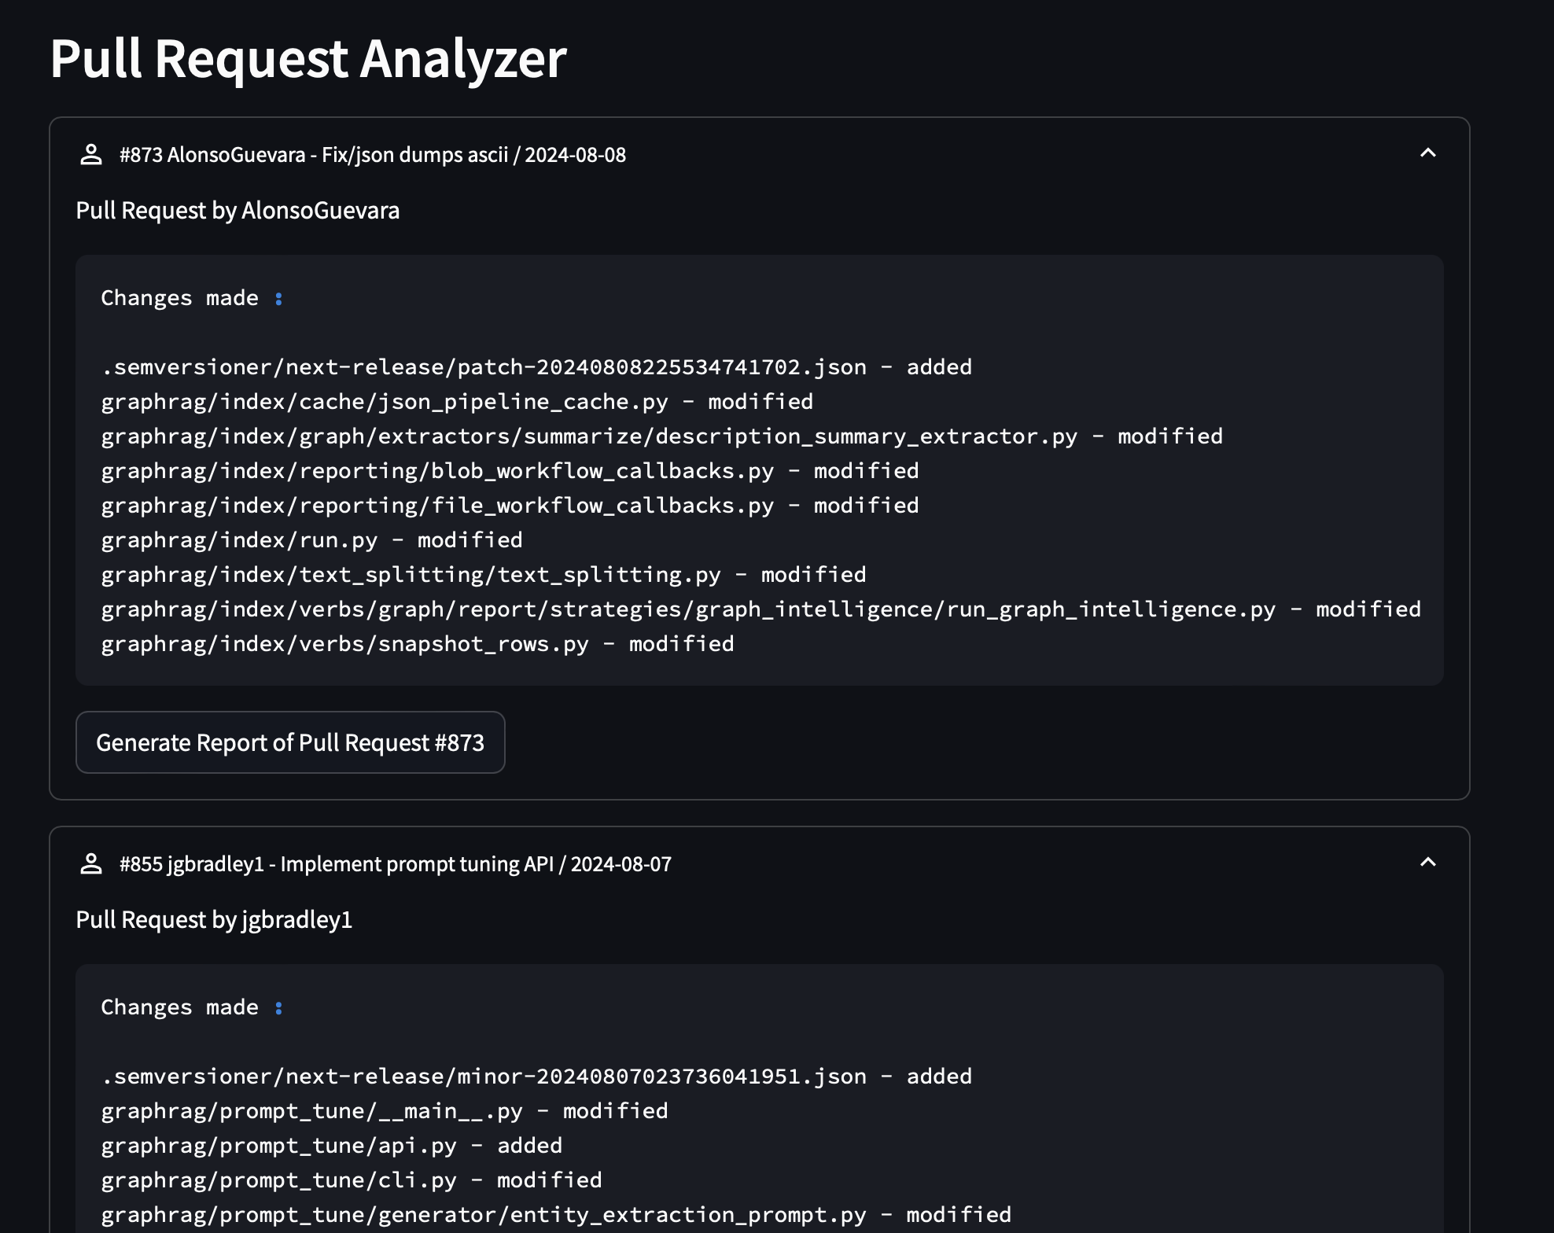The height and width of the screenshot is (1233, 1554).
Task: Click the minor-20240807023736041951.json added line
Action: pos(536,1077)
